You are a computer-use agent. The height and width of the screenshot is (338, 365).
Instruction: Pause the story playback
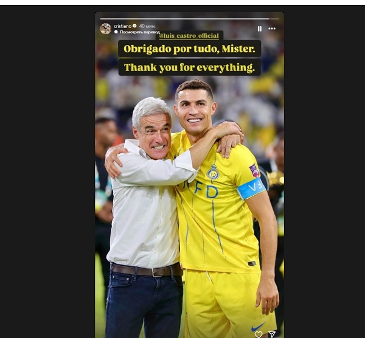(x=260, y=29)
